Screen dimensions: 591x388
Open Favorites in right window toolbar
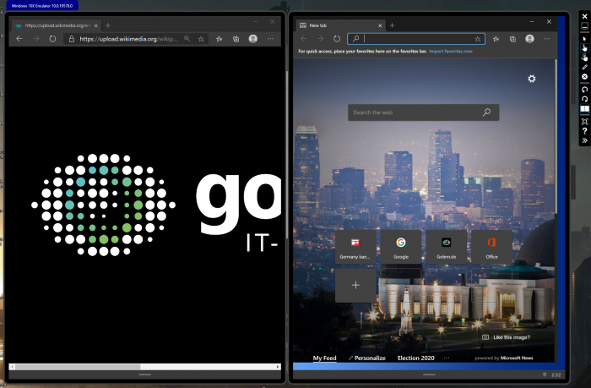tap(496, 39)
